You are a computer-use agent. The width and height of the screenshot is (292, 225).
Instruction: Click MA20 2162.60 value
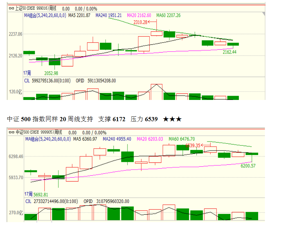click(139, 15)
